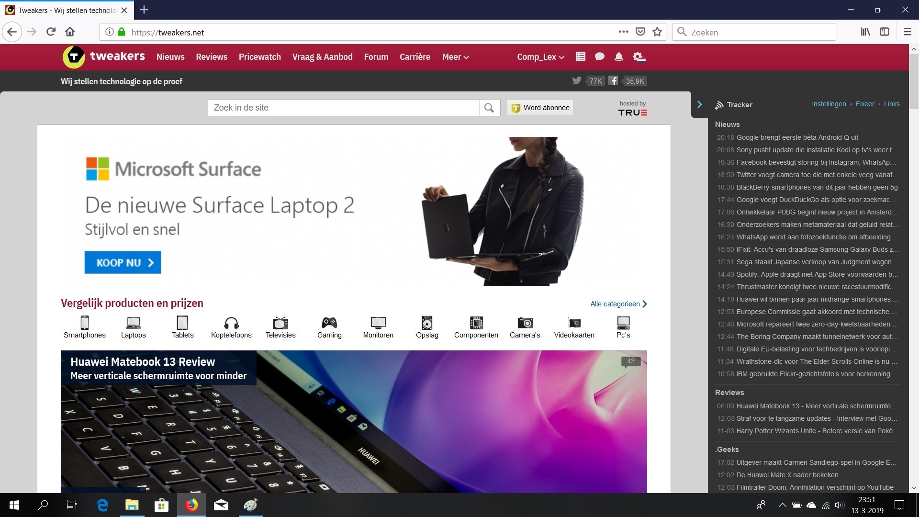Open Camera's category icon

tap(525, 323)
